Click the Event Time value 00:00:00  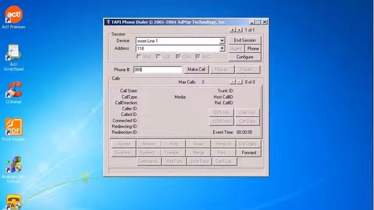[244, 132]
